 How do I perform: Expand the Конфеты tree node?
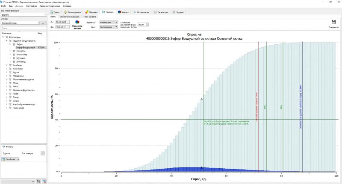coord(10,51)
